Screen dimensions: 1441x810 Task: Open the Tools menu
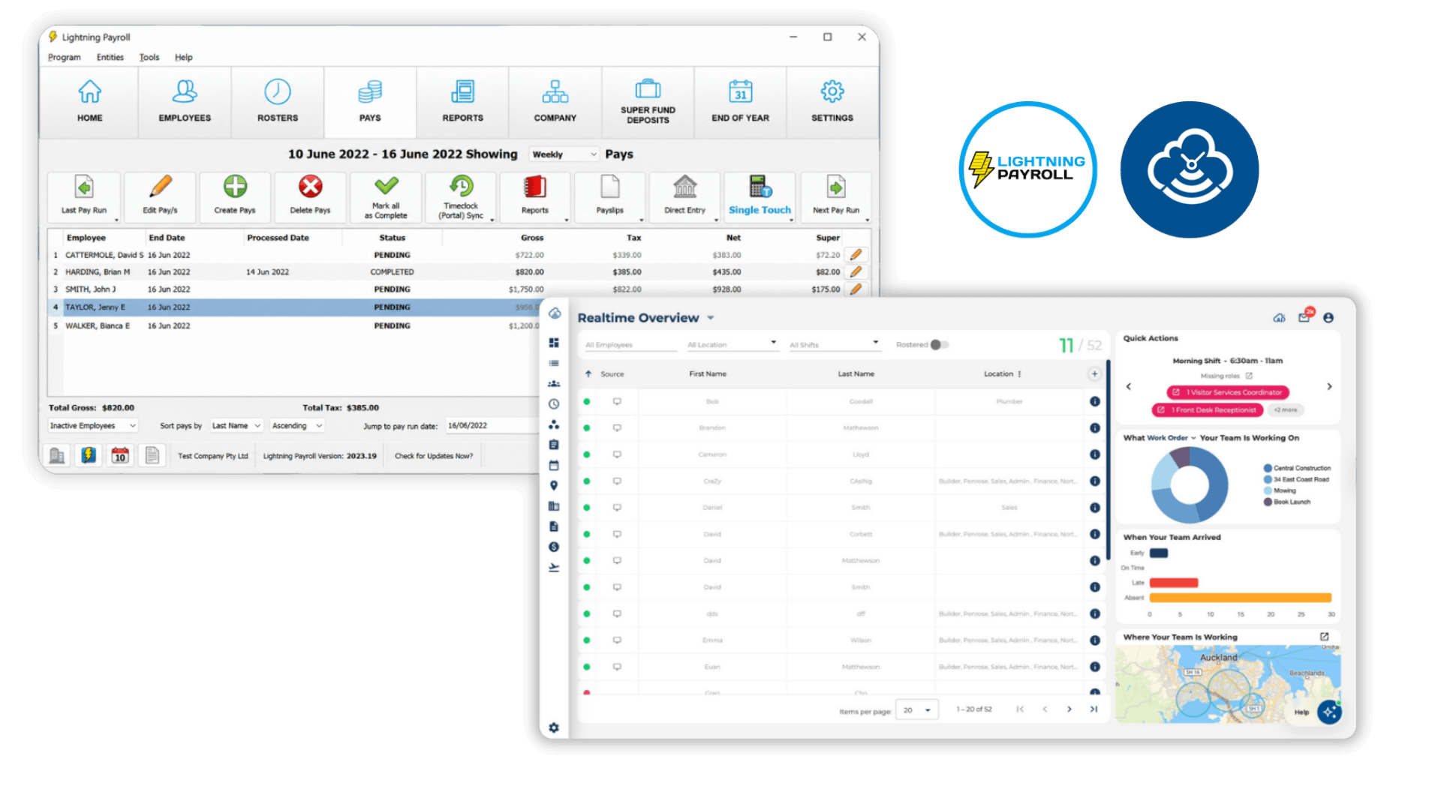coord(149,57)
